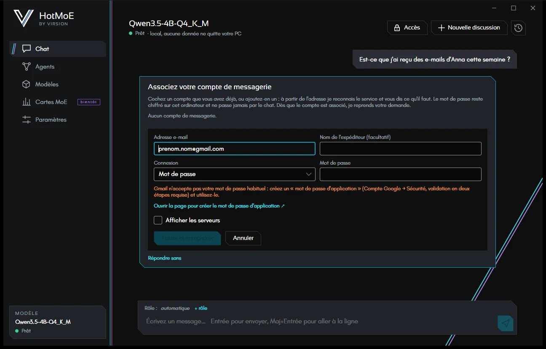Open the Chat section in the sidebar
546x349 pixels.
click(x=58, y=49)
